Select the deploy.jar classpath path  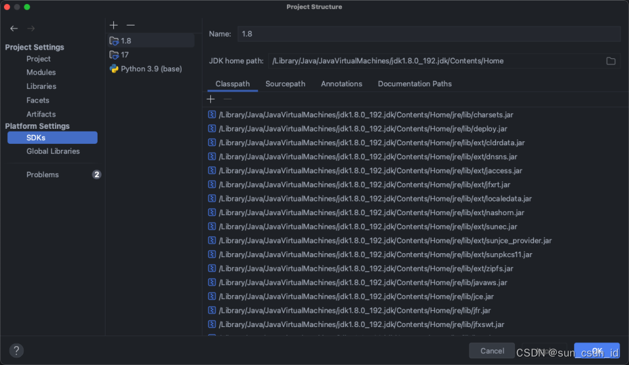point(363,129)
